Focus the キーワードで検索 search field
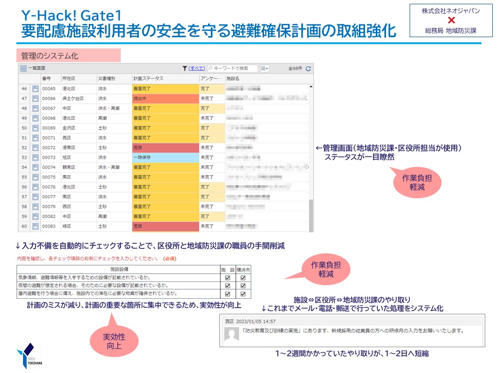The height and width of the screenshot is (373, 497). point(233,68)
